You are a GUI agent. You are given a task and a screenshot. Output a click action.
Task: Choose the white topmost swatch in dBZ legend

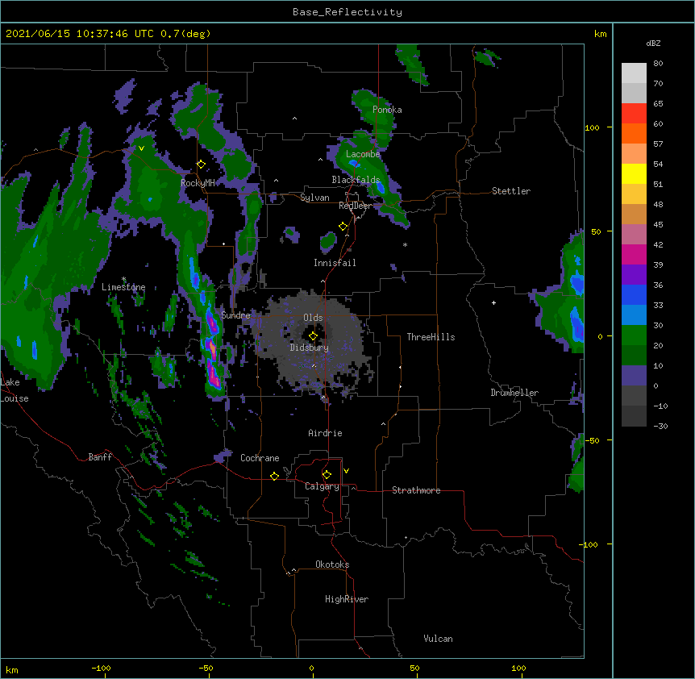pyautogui.click(x=634, y=73)
